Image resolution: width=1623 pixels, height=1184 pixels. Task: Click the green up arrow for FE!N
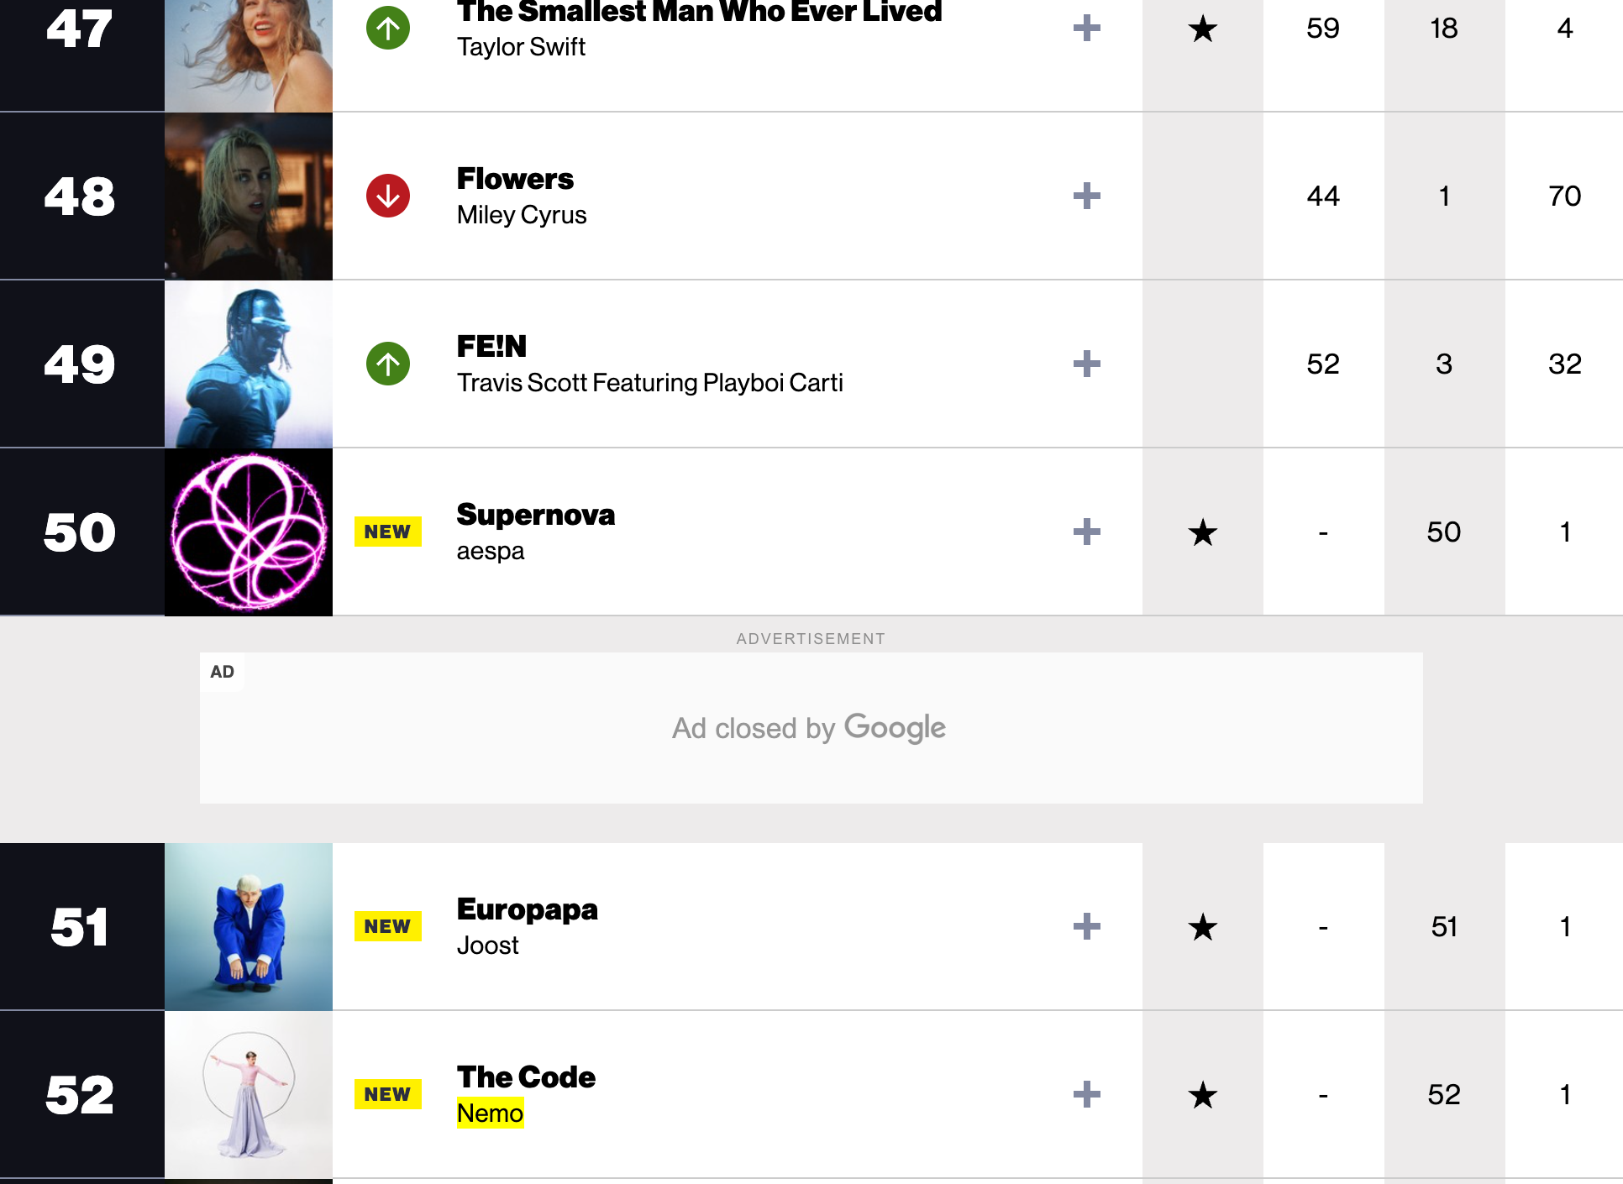[388, 364]
